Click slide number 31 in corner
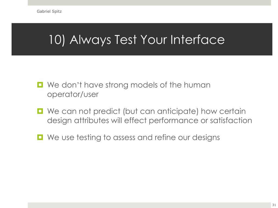 [x=274, y=205]
